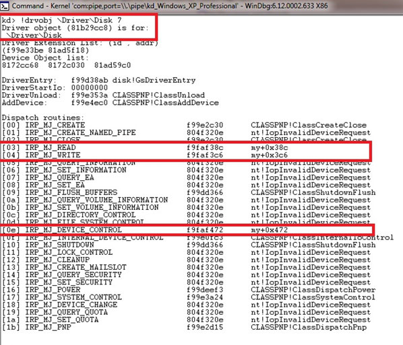The width and height of the screenshot is (403, 345).
Task: Click the CLASSPNP!ClassUnload symbol
Action: click(x=158, y=95)
